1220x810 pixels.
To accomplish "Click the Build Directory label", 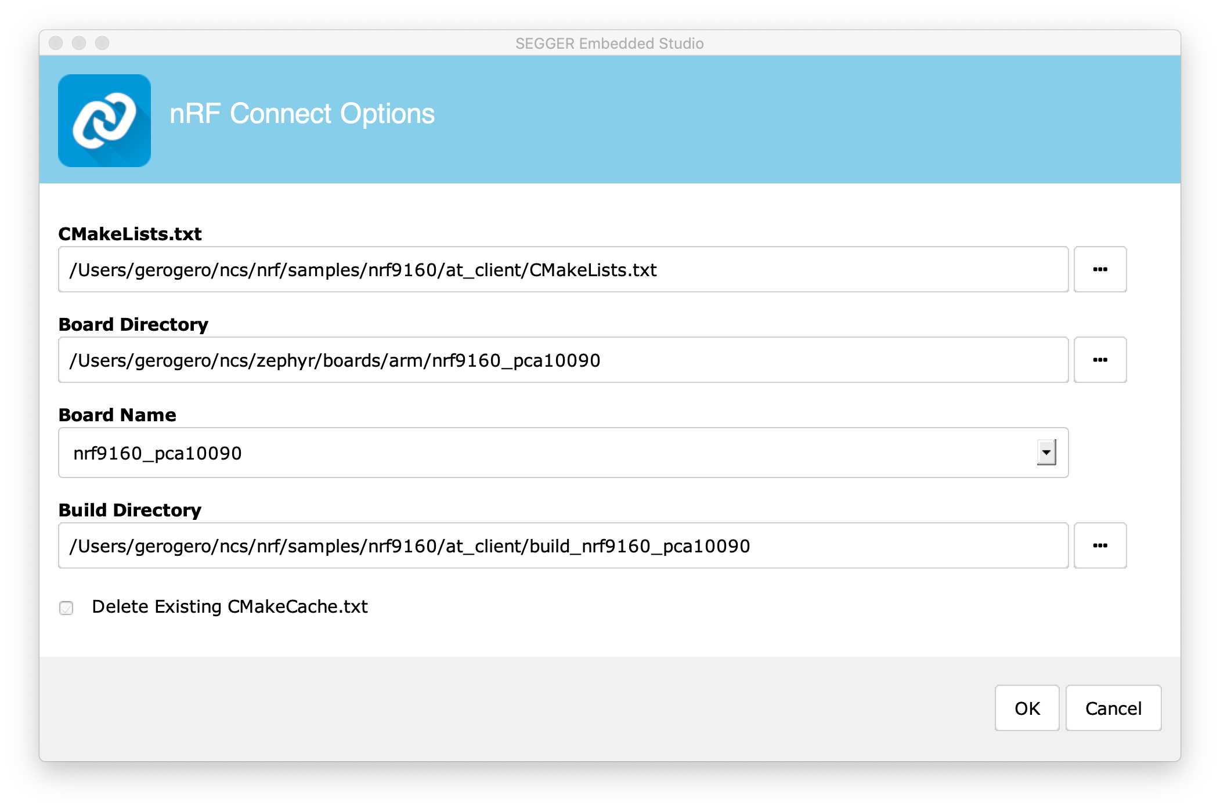I will pos(130,510).
